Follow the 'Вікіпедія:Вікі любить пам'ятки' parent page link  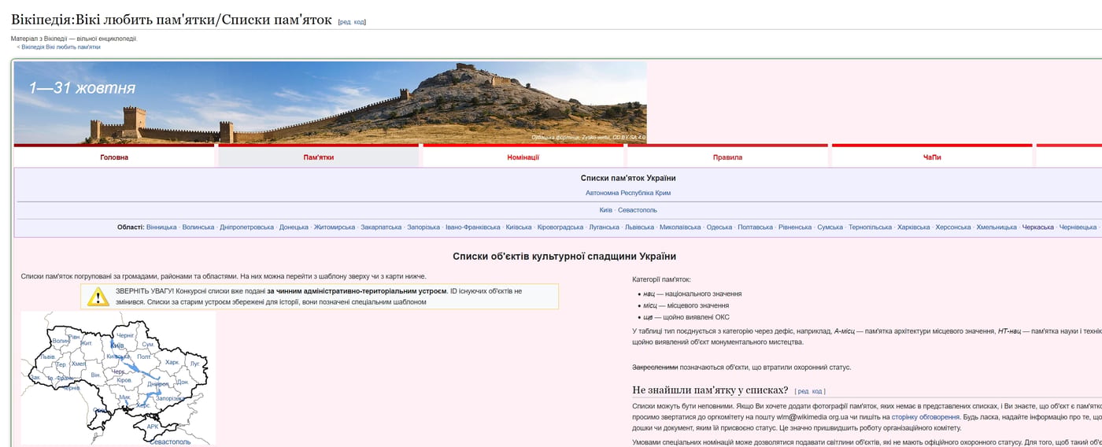pyautogui.click(x=61, y=46)
